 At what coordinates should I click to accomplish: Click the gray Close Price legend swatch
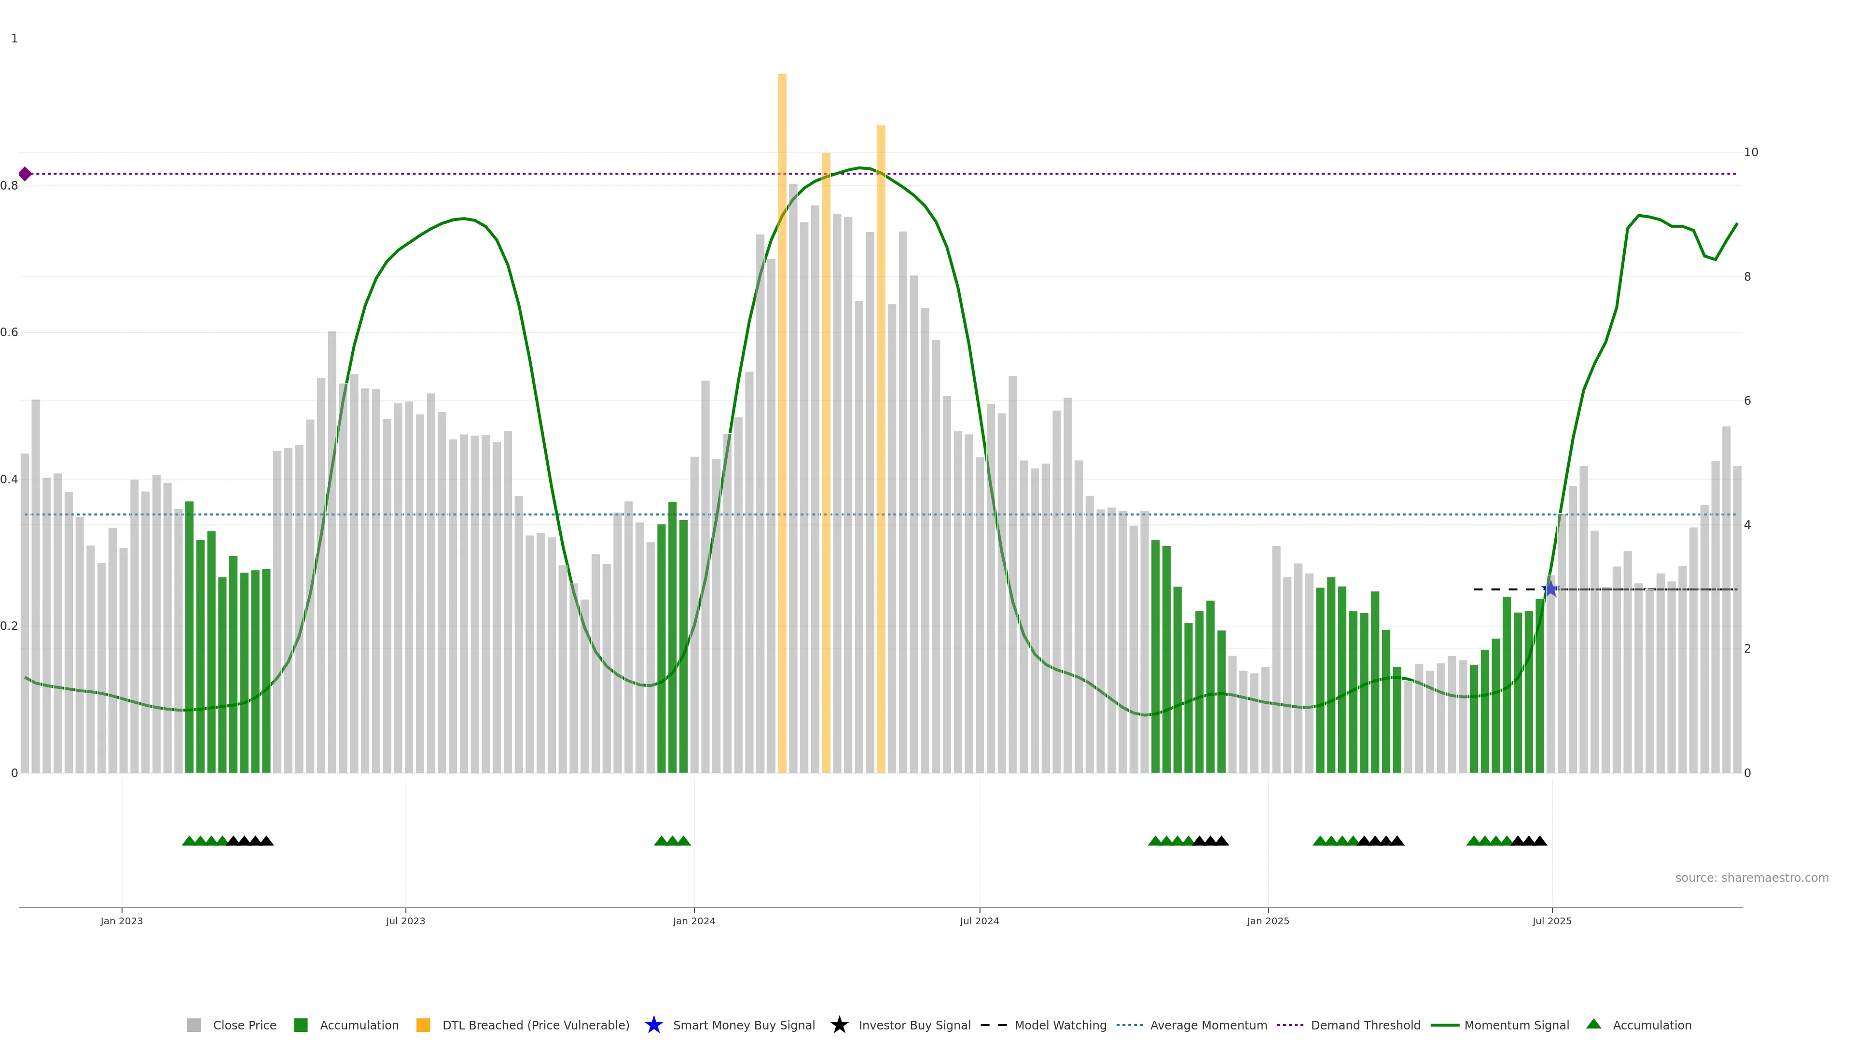point(194,1025)
